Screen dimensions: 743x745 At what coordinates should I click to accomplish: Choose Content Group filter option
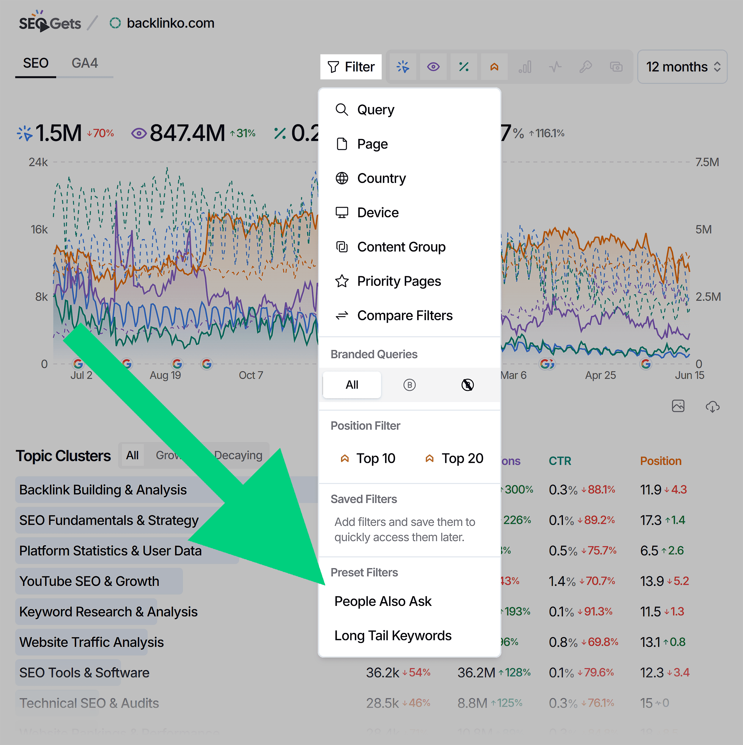pyautogui.click(x=410, y=247)
